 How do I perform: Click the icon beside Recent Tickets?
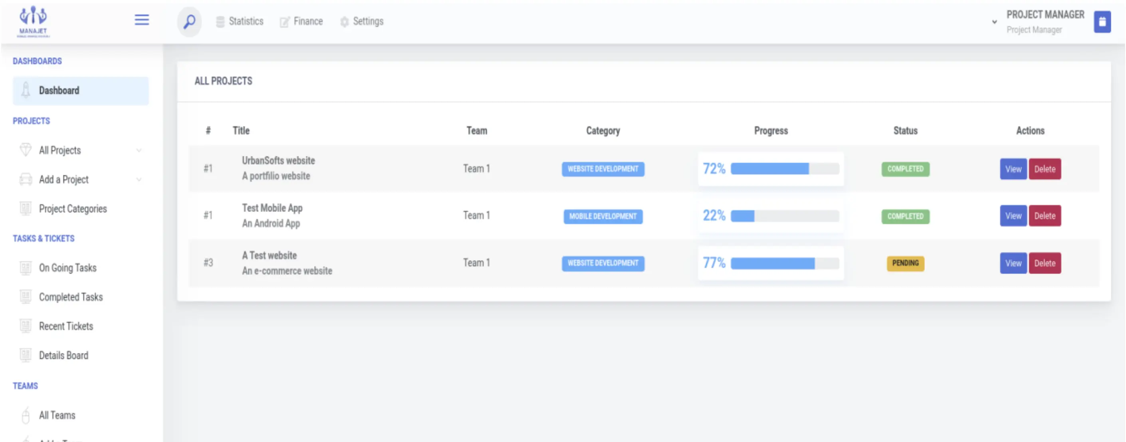(x=26, y=326)
